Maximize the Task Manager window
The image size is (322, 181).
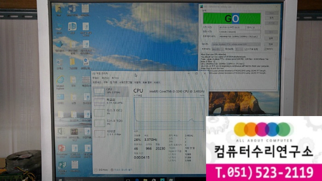click(x=196, y=73)
